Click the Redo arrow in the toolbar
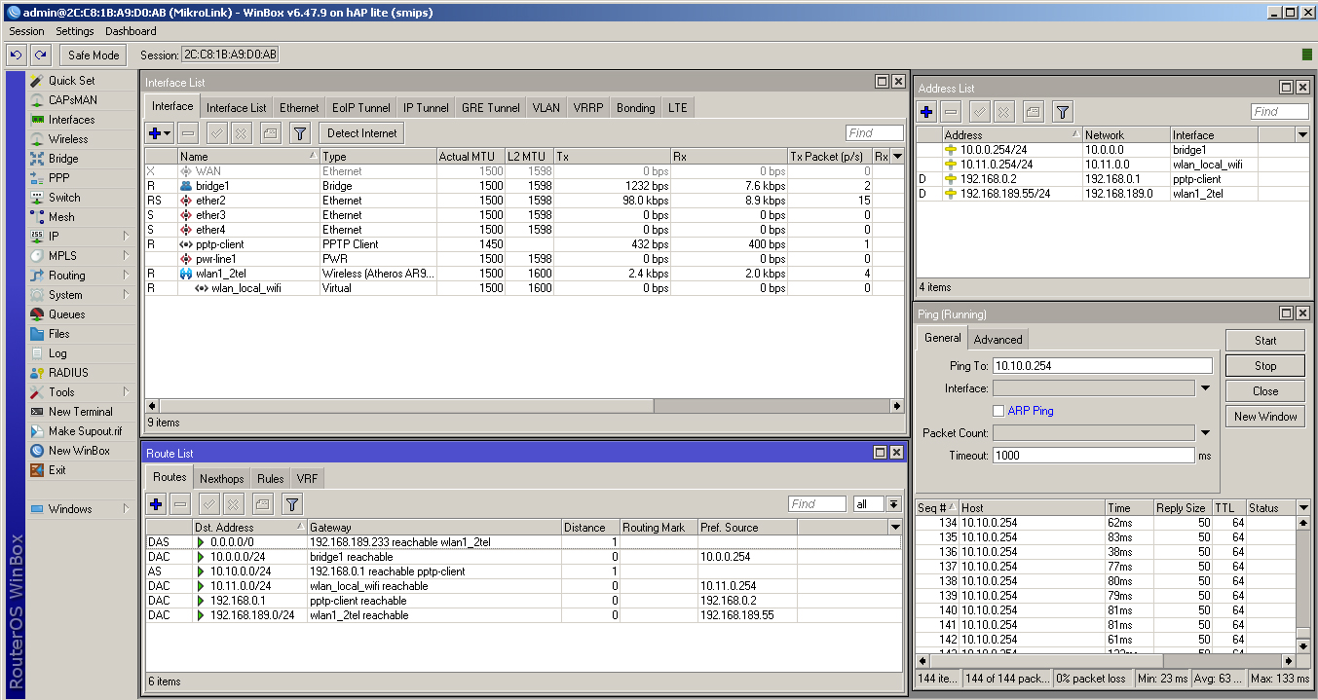 coord(40,55)
